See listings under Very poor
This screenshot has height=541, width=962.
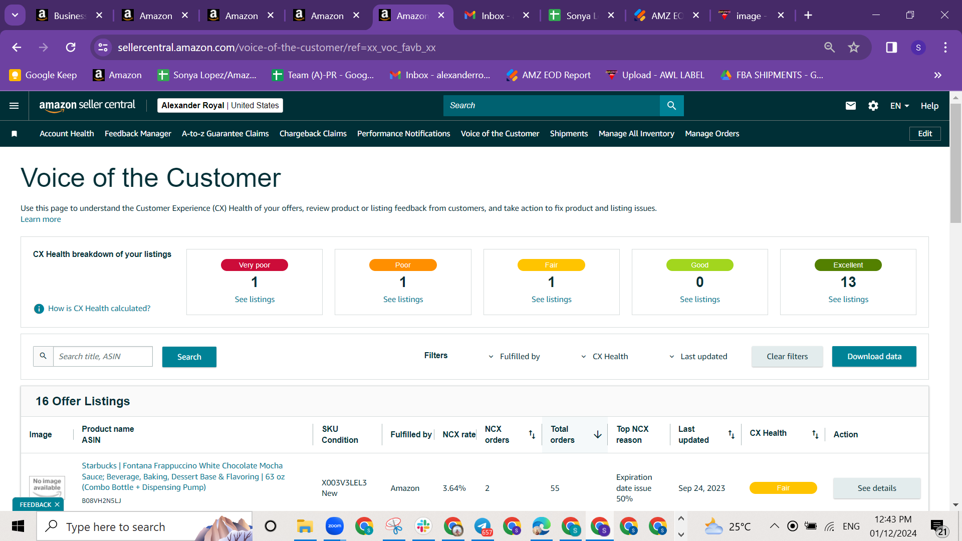(255, 299)
